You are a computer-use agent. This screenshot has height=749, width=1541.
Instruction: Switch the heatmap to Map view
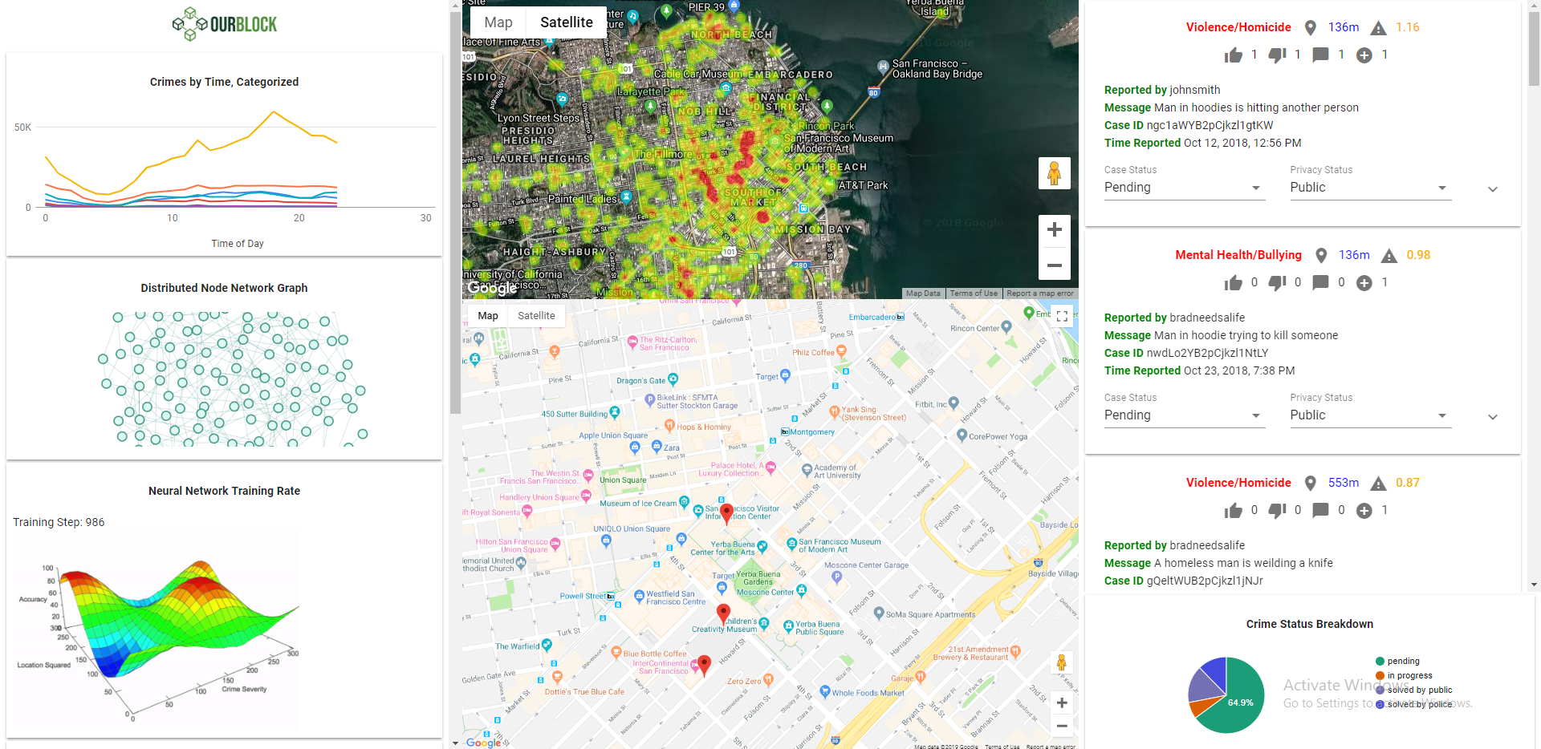click(x=498, y=22)
